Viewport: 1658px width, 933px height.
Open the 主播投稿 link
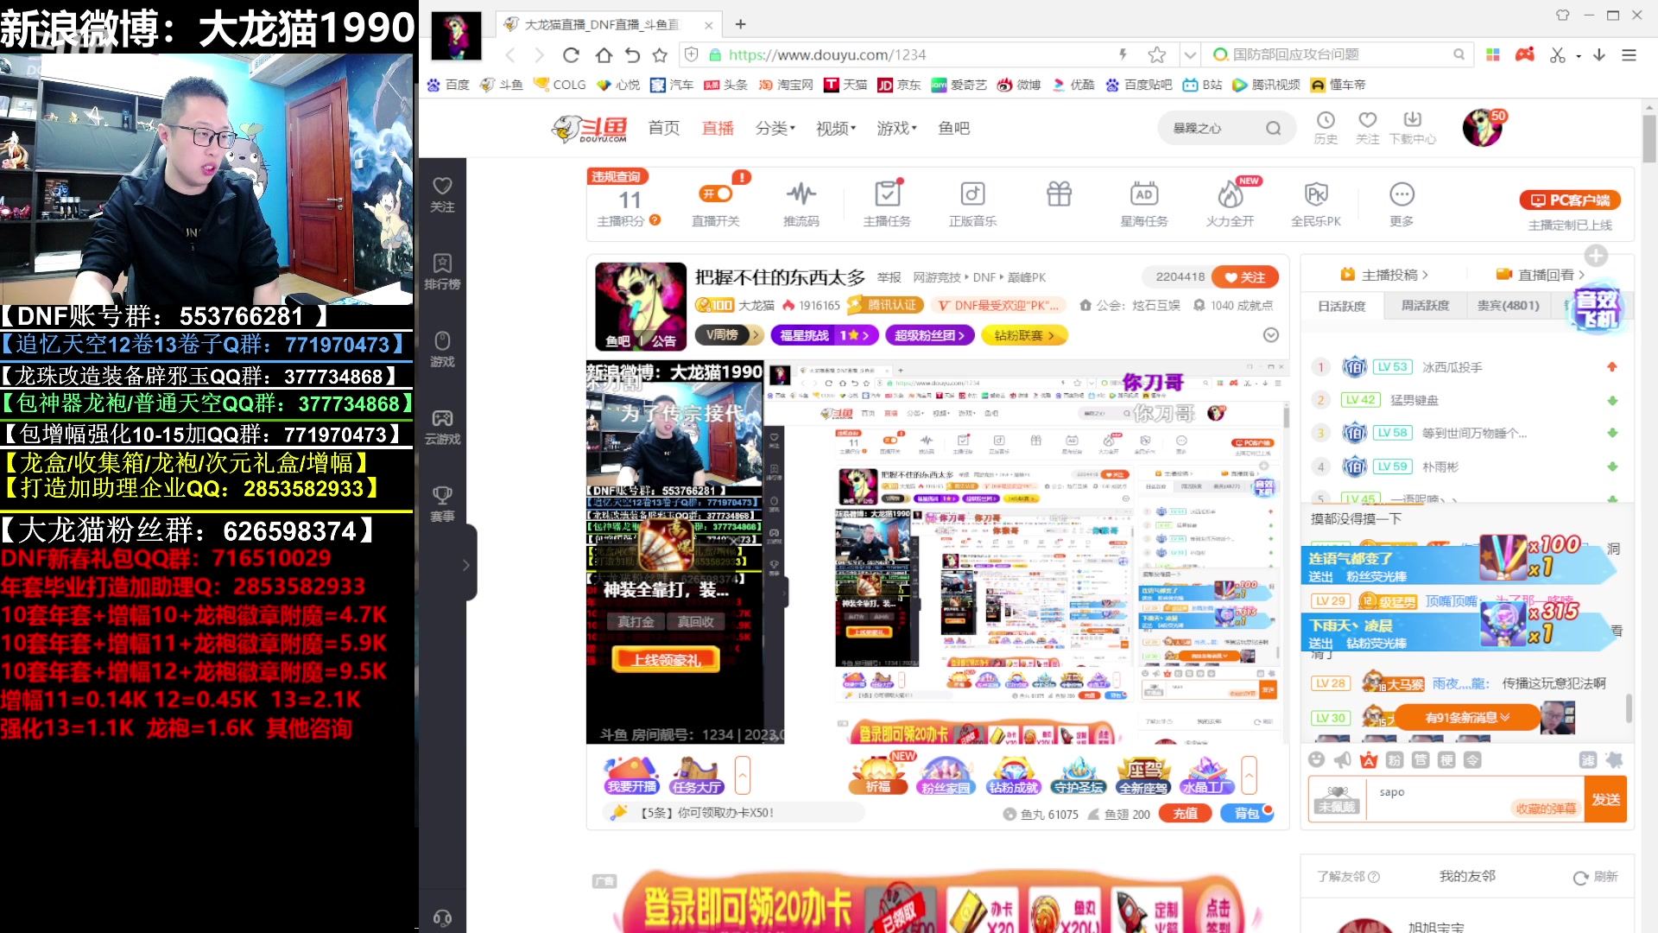pos(1384,275)
